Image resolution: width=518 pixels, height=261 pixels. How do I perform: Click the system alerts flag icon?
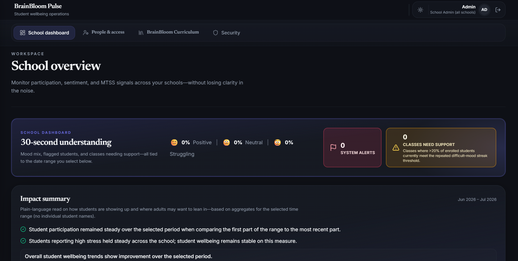(x=333, y=147)
